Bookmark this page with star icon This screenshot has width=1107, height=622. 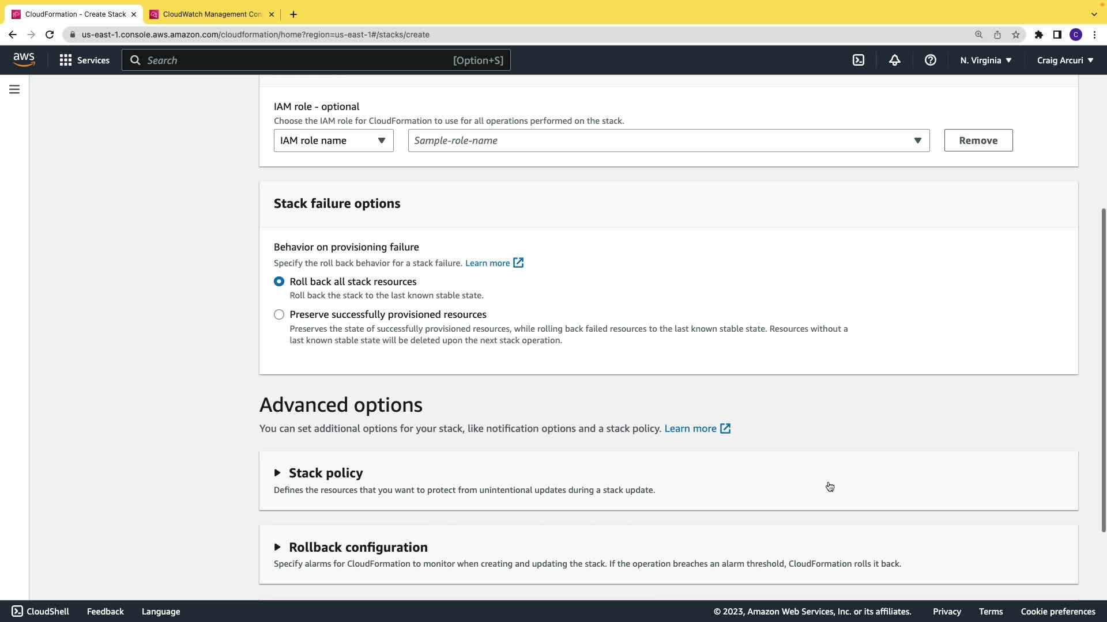click(x=1016, y=35)
